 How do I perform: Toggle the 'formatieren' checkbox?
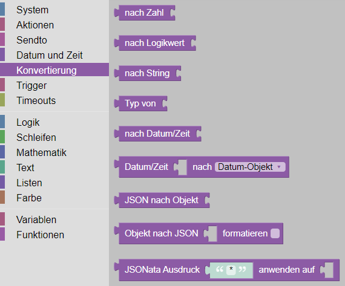[275, 233]
